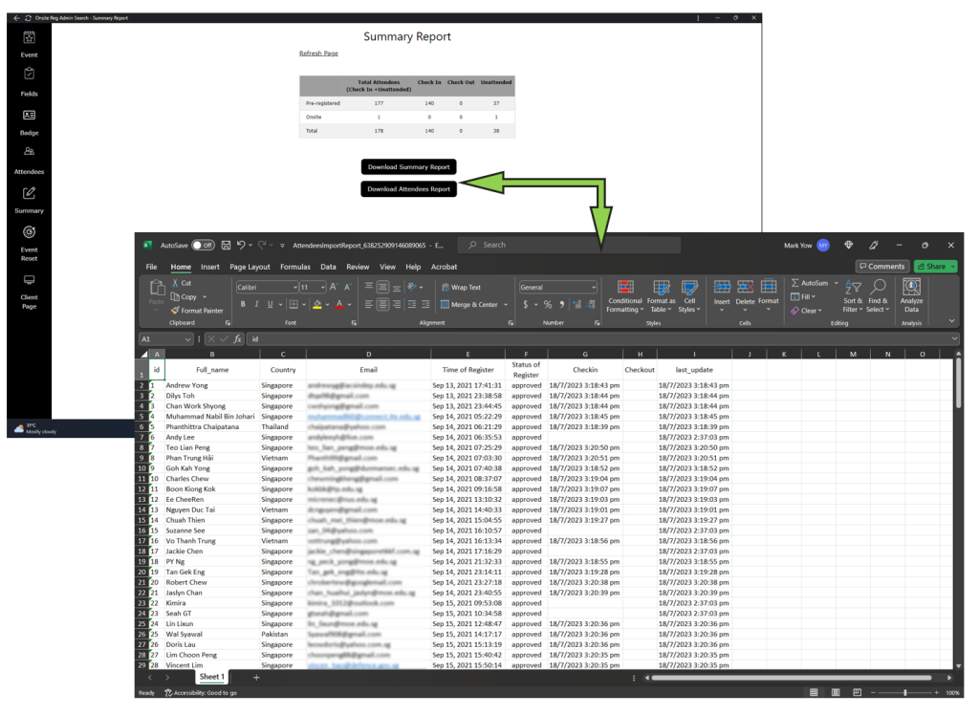The height and width of the screenshot is (715, 979).
Task: Select worksheet tab Sheet 1
Action: click(211, 677)
